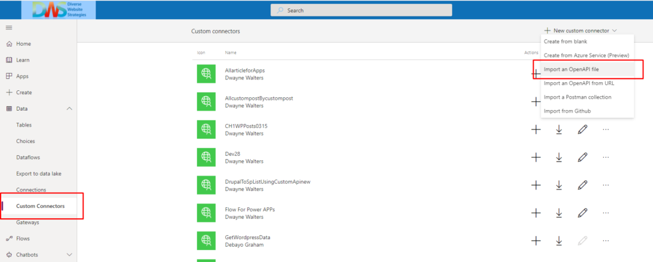Create connection for GetWordpressData

point(536,240)
